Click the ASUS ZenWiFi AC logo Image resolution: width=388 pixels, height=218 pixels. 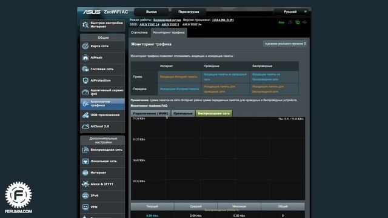click(x=105, y=12)
